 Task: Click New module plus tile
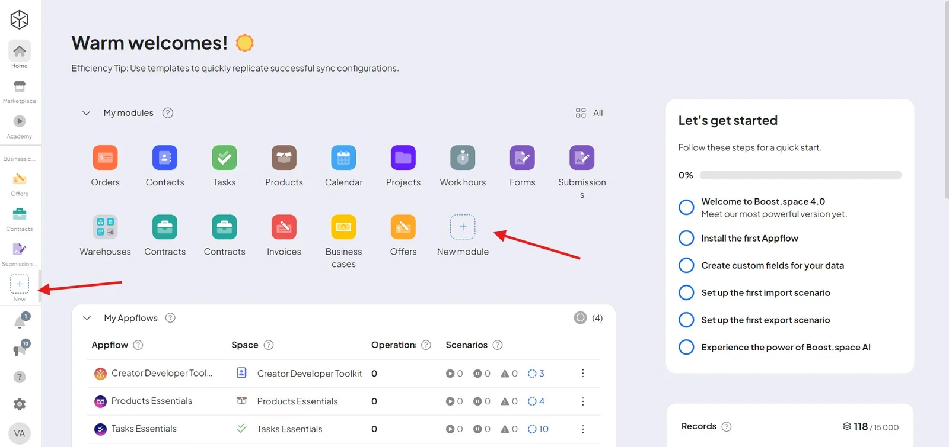pyautogui.click(x=463, y=227)
